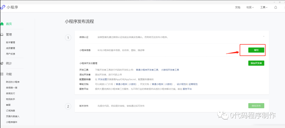The image size is (285, 128).
Task: Open 附近的小程序 in the sidebar
Action: click(x=13, y=82)
